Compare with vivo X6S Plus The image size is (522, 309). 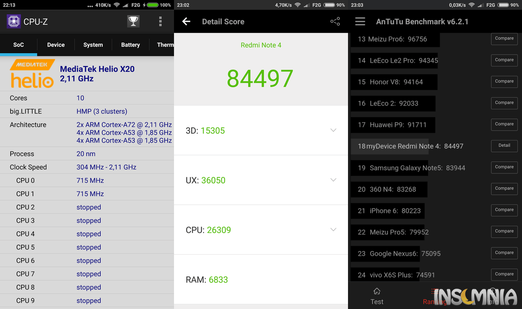[504, 274]
